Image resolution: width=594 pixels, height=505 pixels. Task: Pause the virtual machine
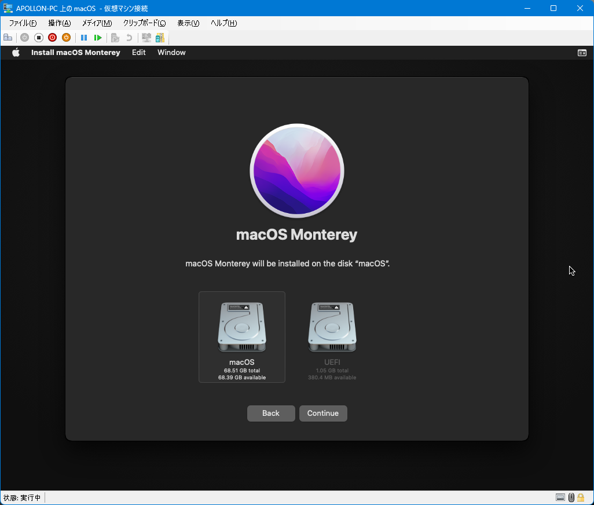coord(84,38)
